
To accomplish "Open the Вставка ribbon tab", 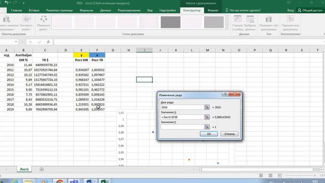I will point(34,10).
